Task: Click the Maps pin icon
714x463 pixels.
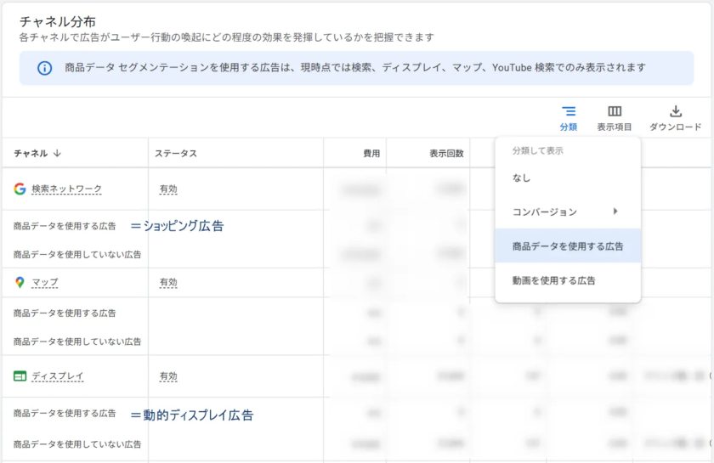Action: click(20, 282)
